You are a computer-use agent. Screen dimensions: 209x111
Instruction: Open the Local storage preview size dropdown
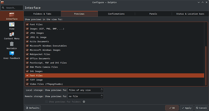click(86, 90)
